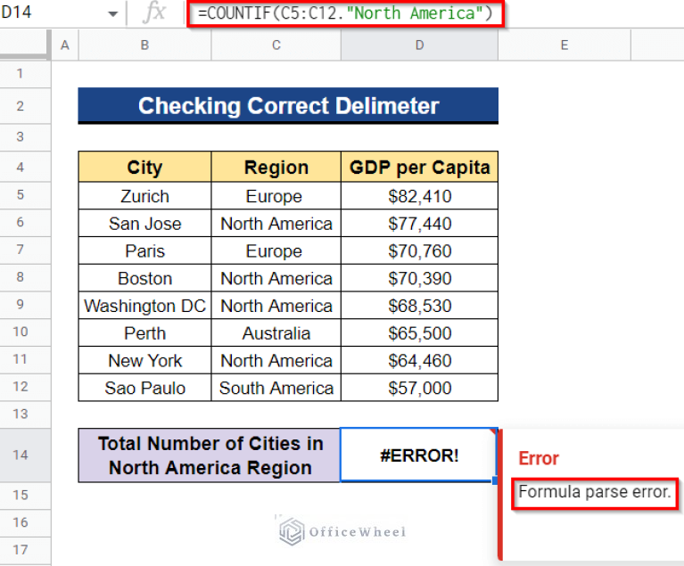Viewport: 684px width, 566px height.
Task: Select row 7 header
Action: [x=21, y=250]
